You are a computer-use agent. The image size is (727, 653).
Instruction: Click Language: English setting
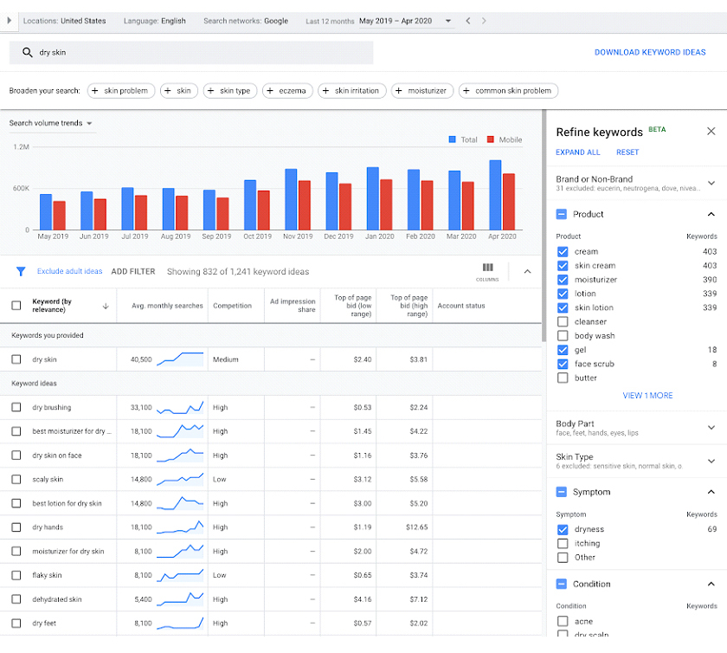point(154,21)
